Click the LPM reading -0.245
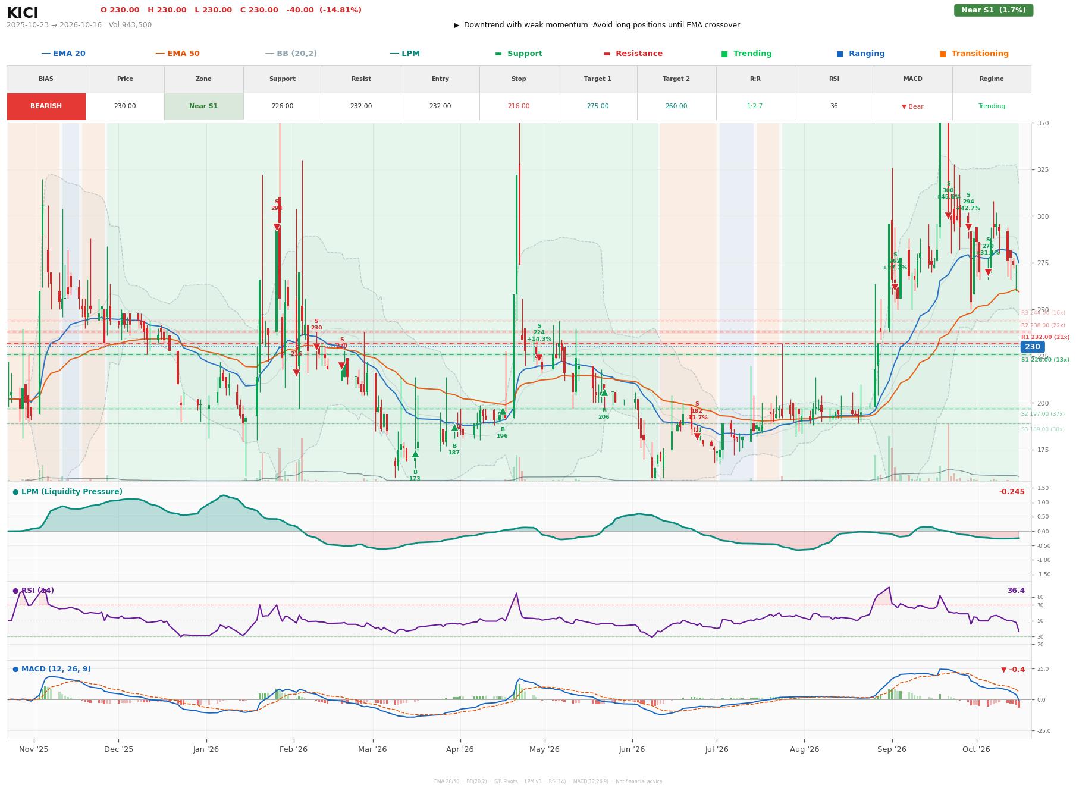This screenshot has width=1076, height=791. tap(1012, 492)
